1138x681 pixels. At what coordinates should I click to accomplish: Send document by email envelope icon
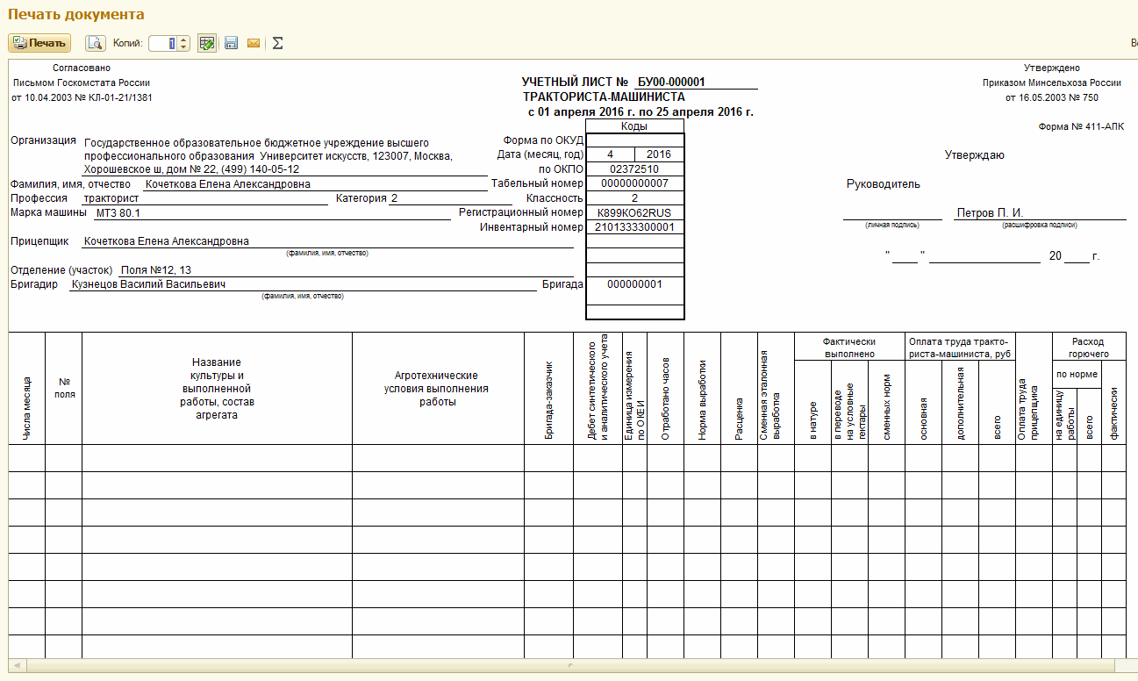254,43
